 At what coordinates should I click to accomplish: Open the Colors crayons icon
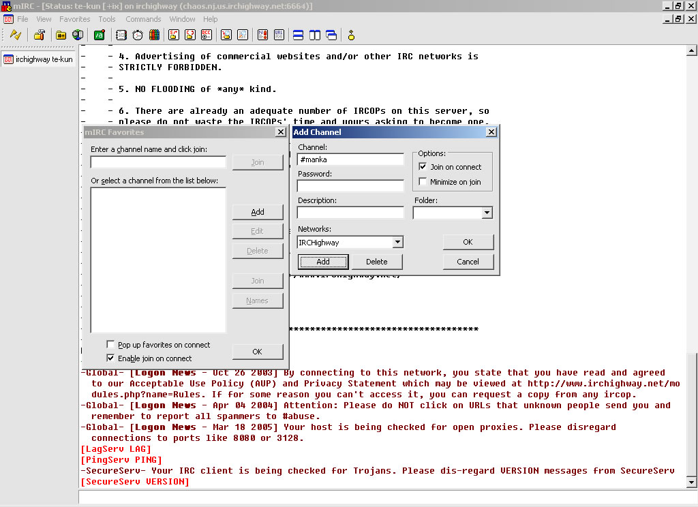(x=155, y=35)
